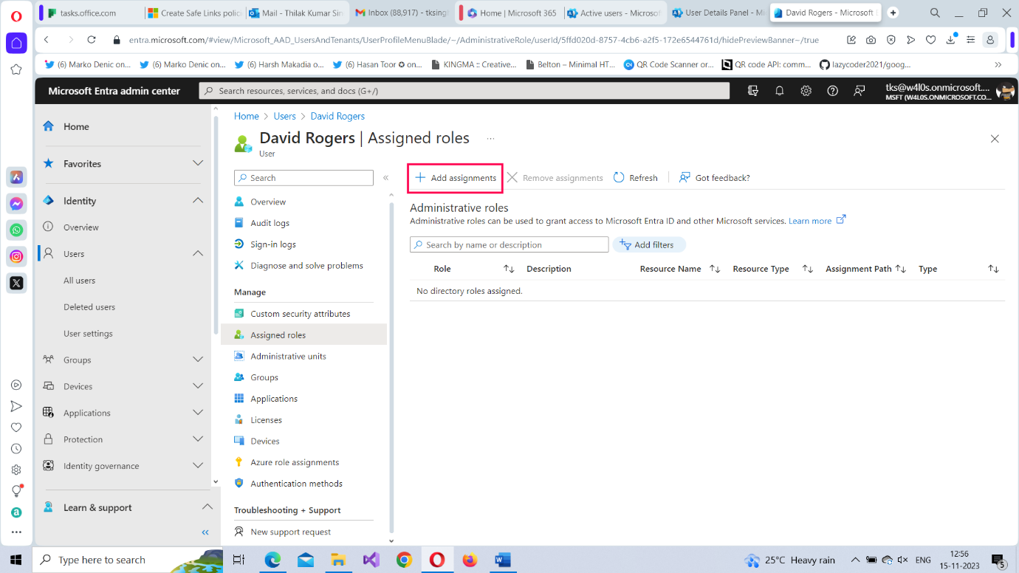
Task: Open Authentication methods settings
Action: point(297,483)
